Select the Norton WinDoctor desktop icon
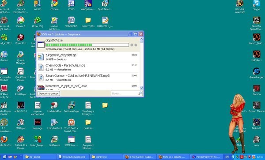Image resolution: width=265 pixels, height=160 pixels. (54, 24)
